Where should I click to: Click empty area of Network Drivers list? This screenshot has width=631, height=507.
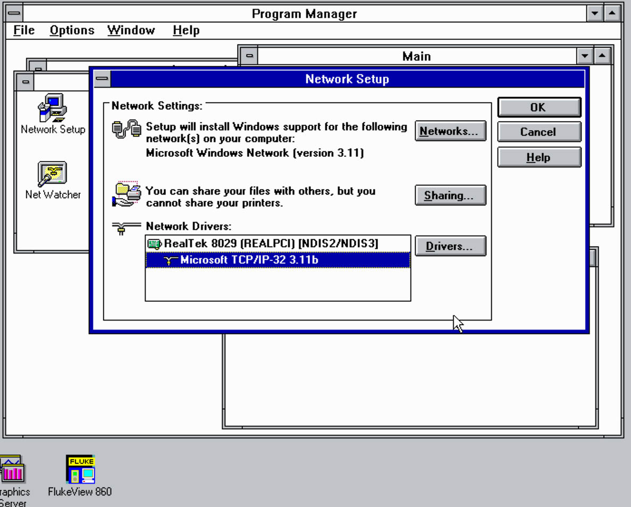pos(277,284)
